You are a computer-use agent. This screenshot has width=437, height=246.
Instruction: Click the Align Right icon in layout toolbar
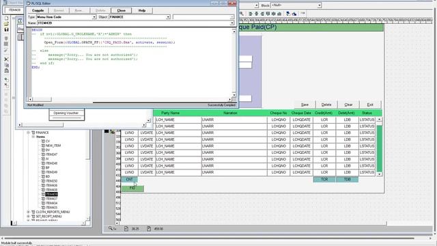click(262, 14)
